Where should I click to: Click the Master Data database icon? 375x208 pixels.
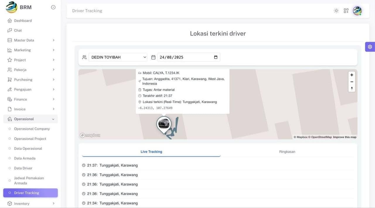pos(10,40)
